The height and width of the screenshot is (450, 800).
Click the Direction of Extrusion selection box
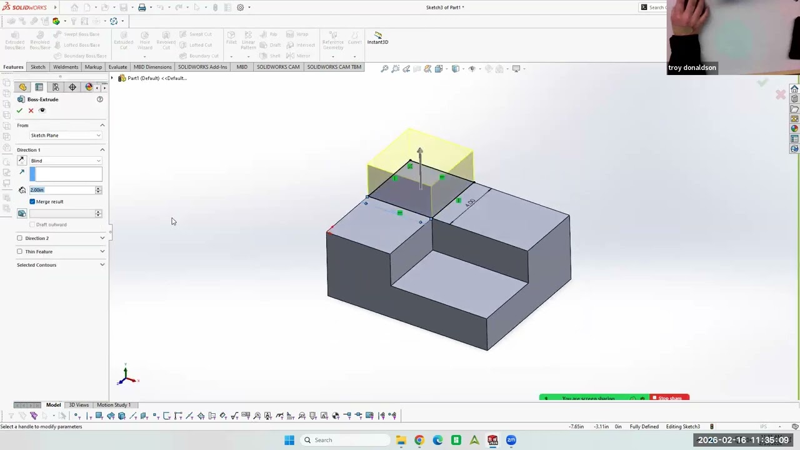pos(66,175)
